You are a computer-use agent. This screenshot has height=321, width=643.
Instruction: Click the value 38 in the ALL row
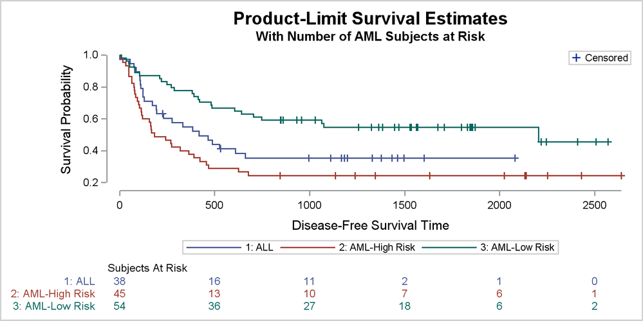pos(120,281)
